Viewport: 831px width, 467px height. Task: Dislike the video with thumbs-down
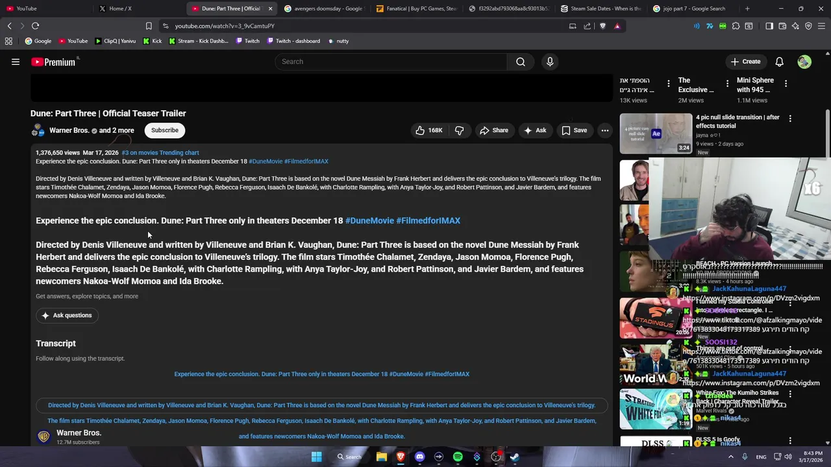pyautogui.click(x=459, y=130)
